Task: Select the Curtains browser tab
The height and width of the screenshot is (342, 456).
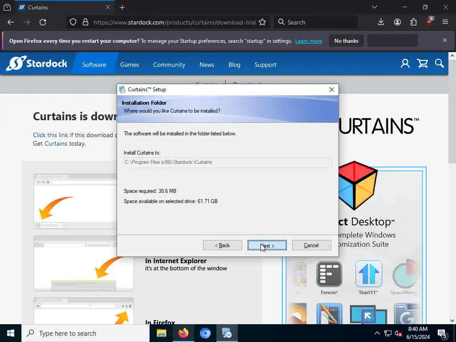Action: tap(64, 7)
